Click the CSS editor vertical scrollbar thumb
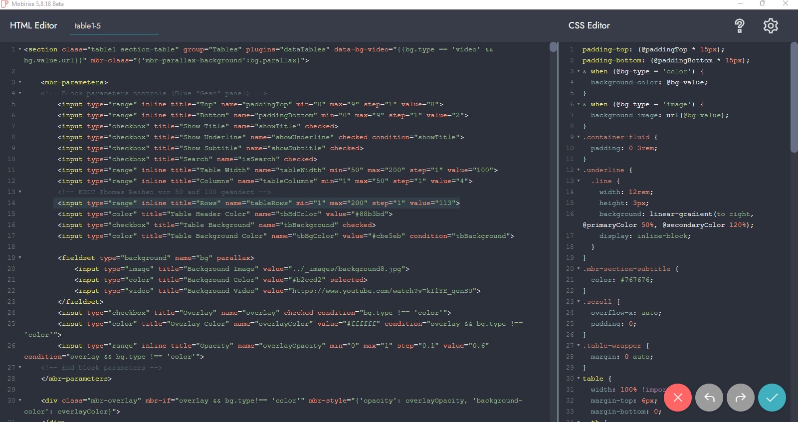Image resolution: width=798 pixels, height=422 pixels. pos(794,97)
